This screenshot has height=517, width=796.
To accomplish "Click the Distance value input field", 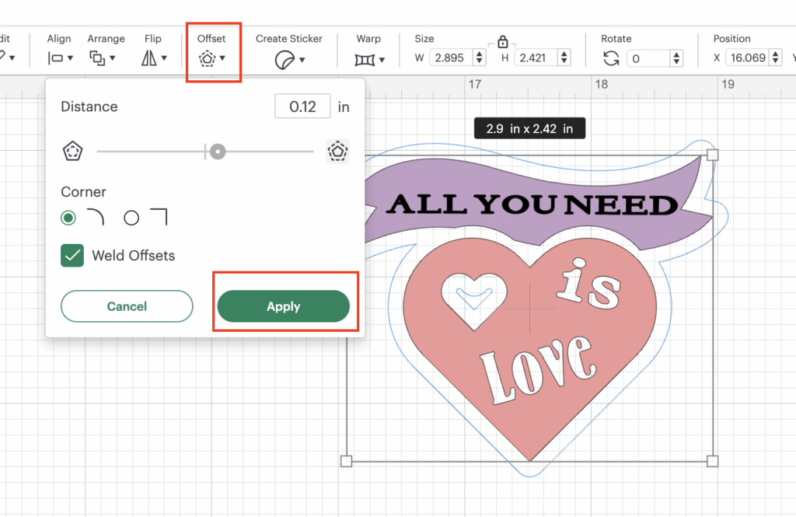I will [x=302, y=107].
